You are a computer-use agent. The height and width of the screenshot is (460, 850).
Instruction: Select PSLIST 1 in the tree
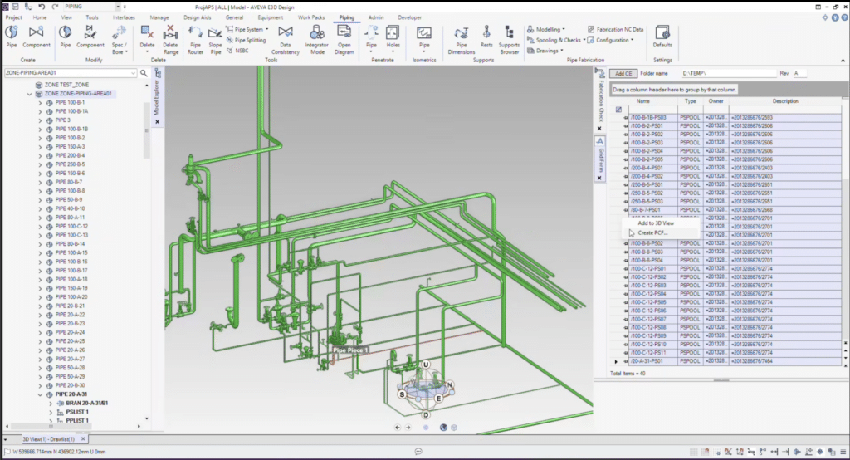77,413
